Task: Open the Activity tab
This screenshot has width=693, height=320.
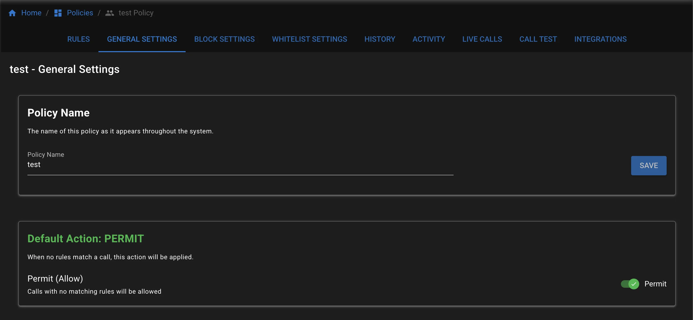Action: (x=429, y=39)
